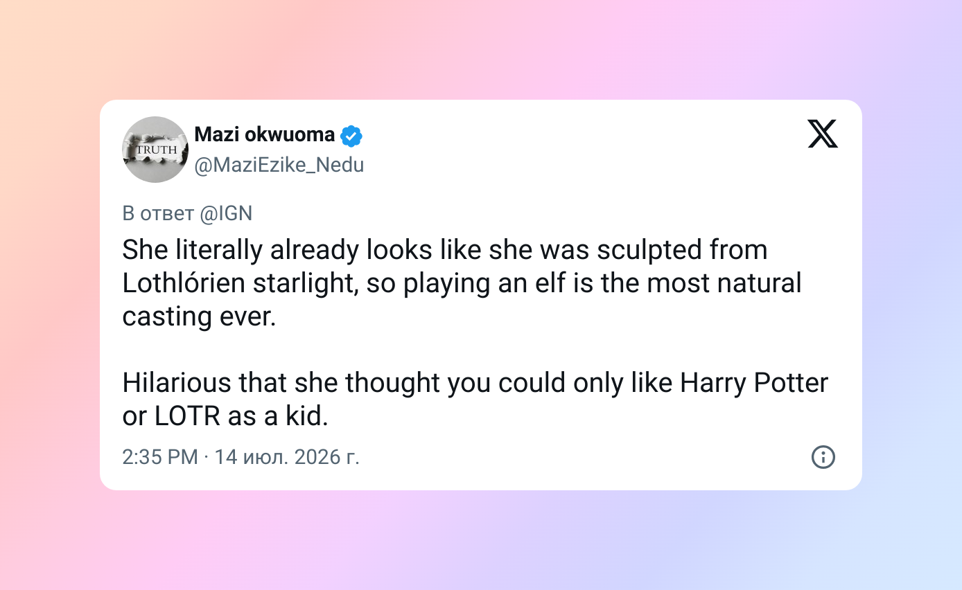Open the info icon beside the timestamp
962x590 pixels.
823,457
